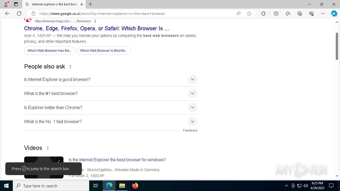Open a new tab
This screenshot has height=191, width=340.
(x=91, y=4)
